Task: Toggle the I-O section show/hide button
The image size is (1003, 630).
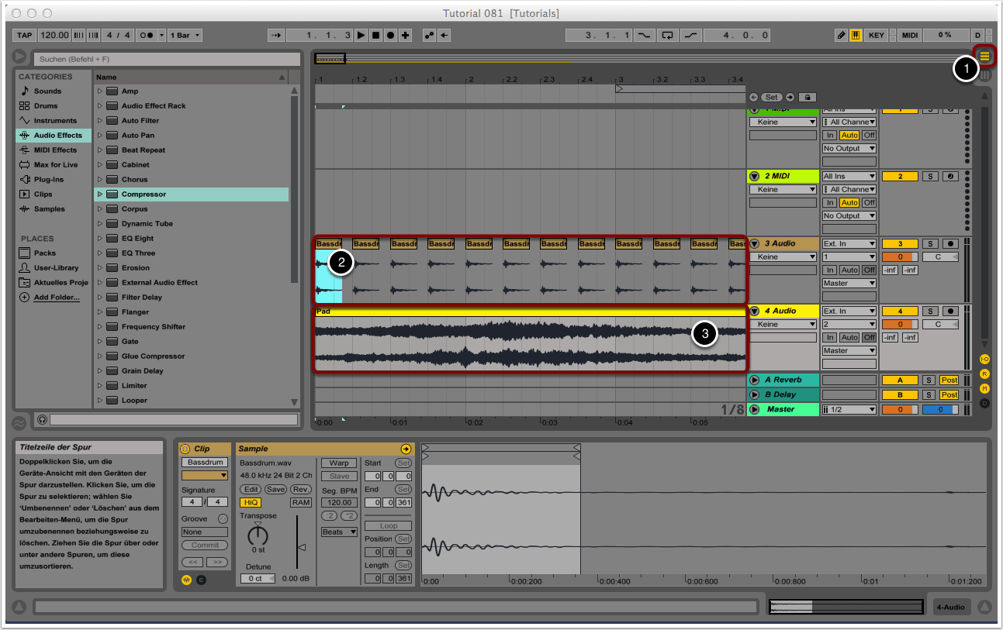Action: [984, 360]
